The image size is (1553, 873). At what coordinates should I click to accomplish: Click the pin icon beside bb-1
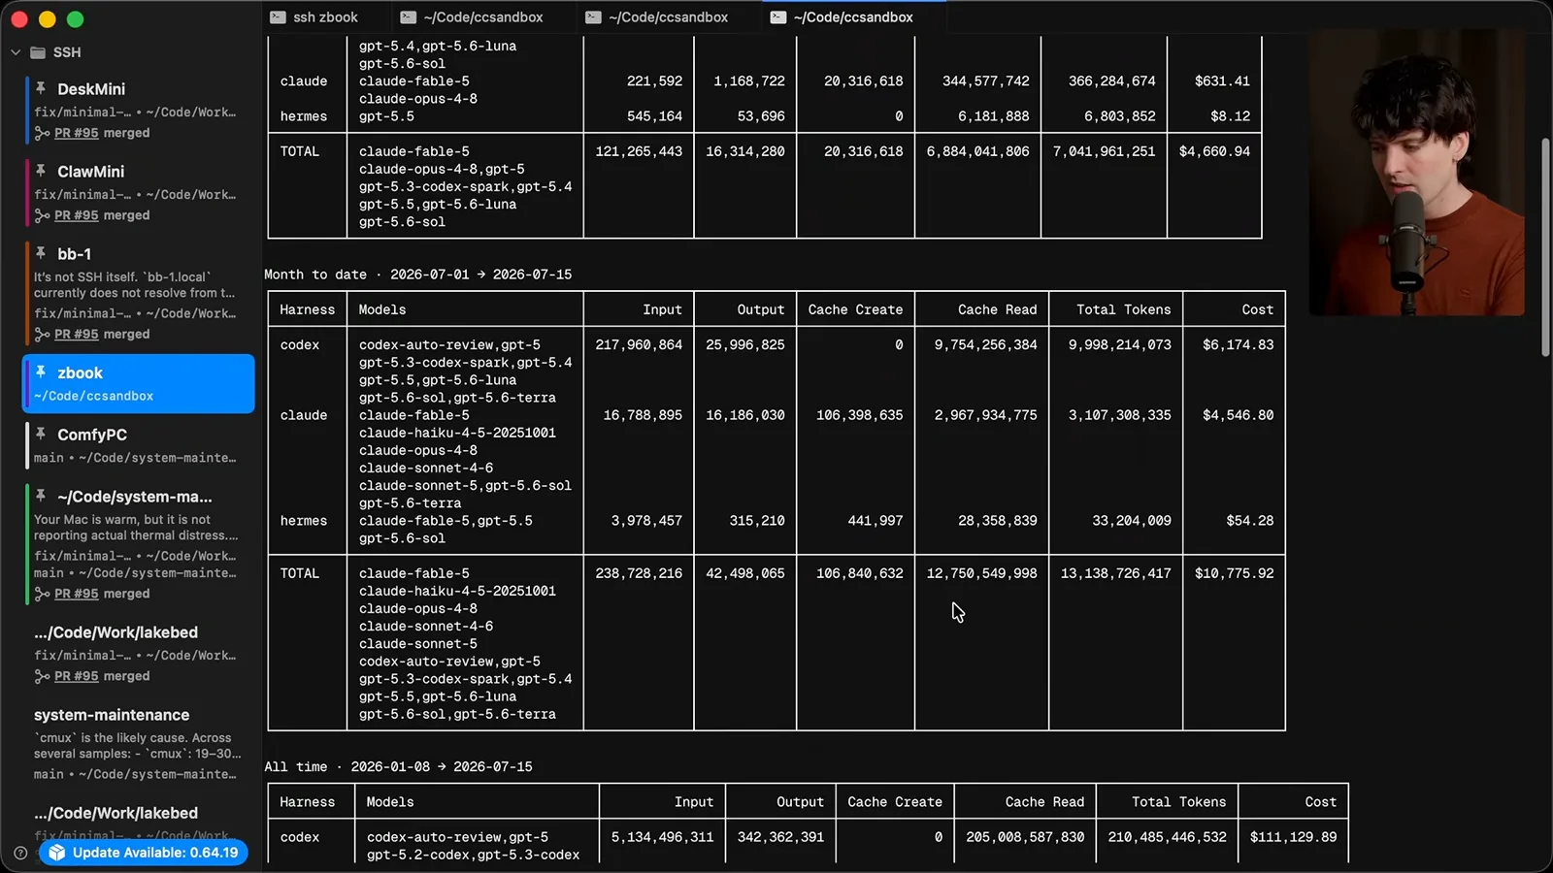tap(41, 253)
